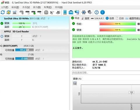Select the SanDisk Ultra 3D NVMe disk entry

pyautogui.click(x=35, y=23)
